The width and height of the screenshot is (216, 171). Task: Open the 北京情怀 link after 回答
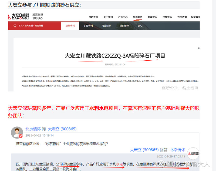tap(177, 150)
